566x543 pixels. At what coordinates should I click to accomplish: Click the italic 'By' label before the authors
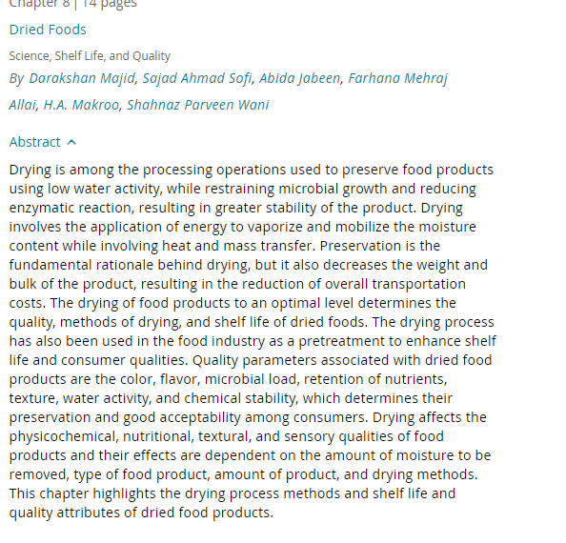pos(16,78)
